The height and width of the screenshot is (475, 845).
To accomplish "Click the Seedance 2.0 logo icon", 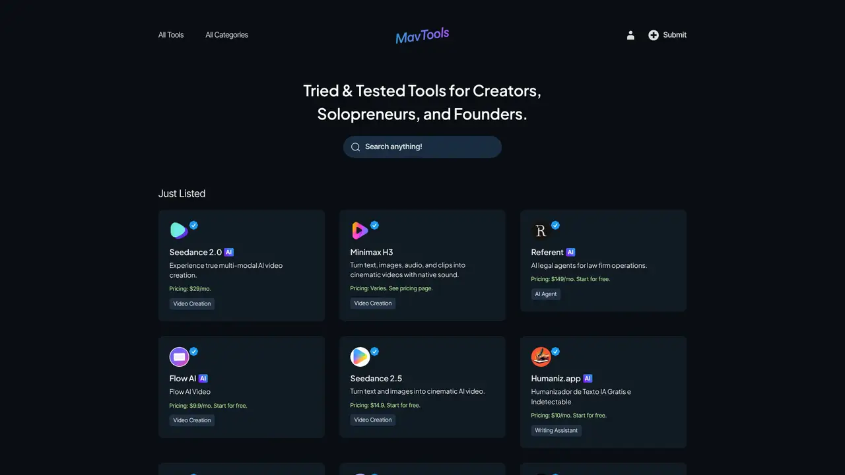I will pyautogui.click(x=179, y=230).
